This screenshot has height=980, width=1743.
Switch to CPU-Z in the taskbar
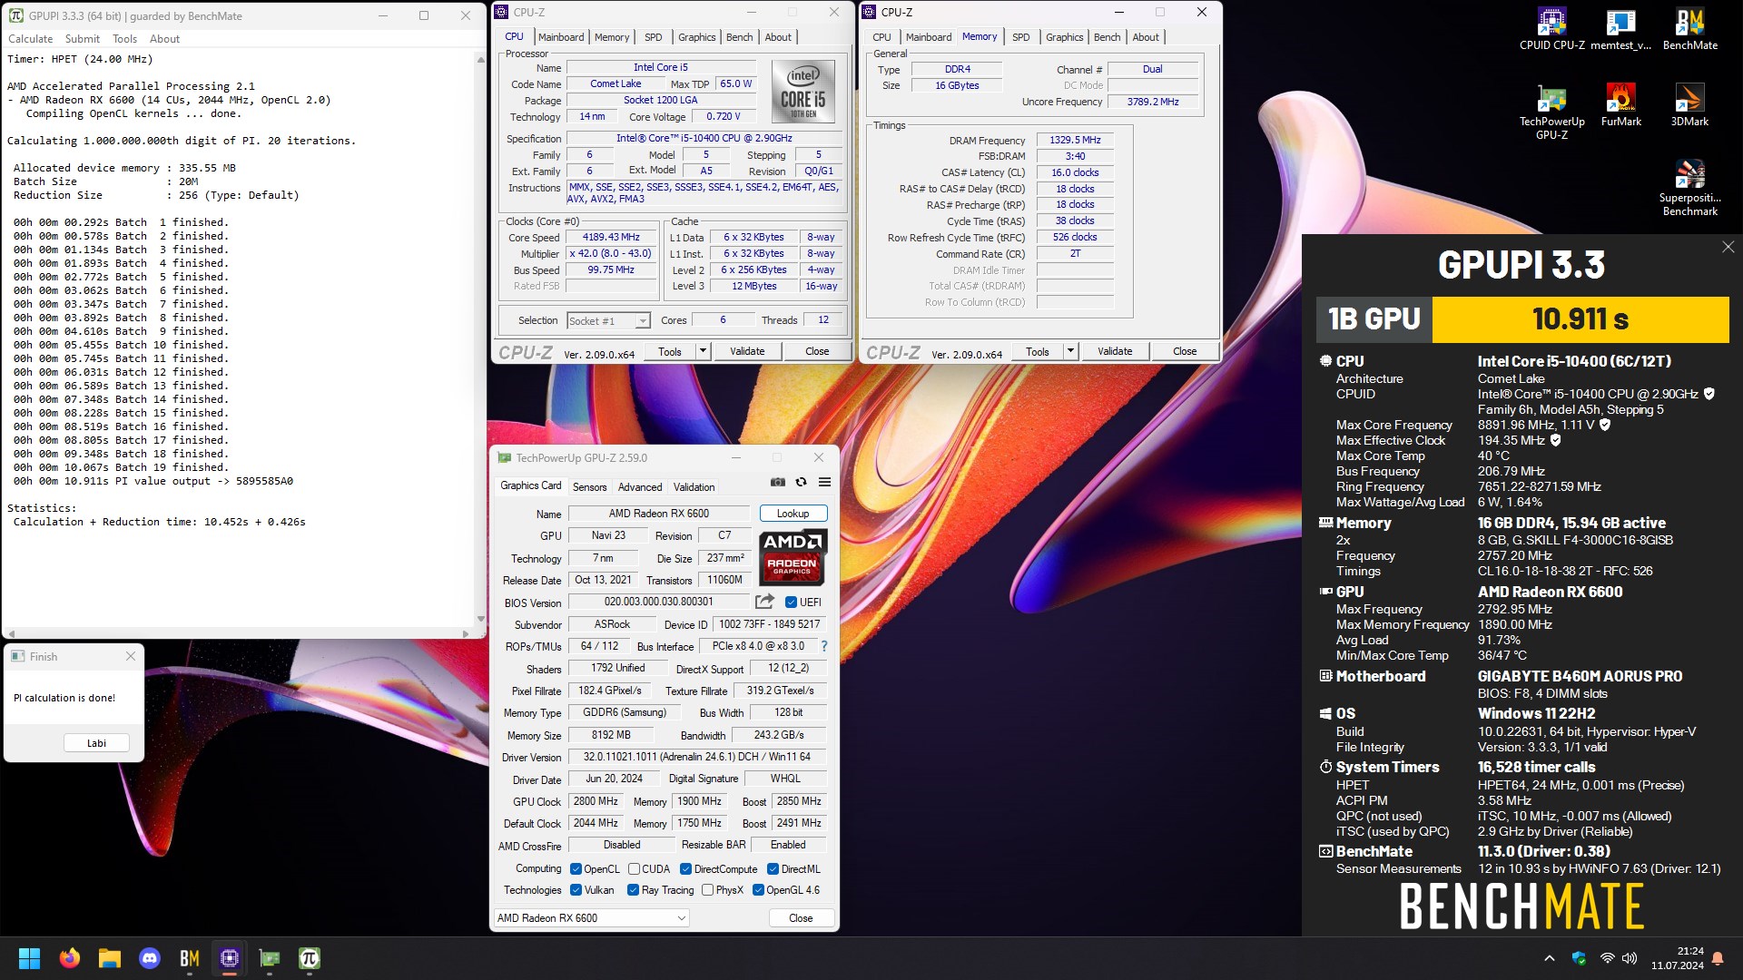pos(230,958)
